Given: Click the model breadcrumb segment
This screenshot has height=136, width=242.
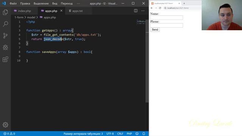Looking at the screenshot, I should click(x=31, y=17).
